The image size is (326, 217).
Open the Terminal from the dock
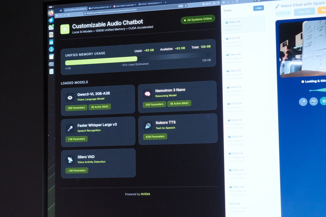pyautogui.click(x=51, y=64)
